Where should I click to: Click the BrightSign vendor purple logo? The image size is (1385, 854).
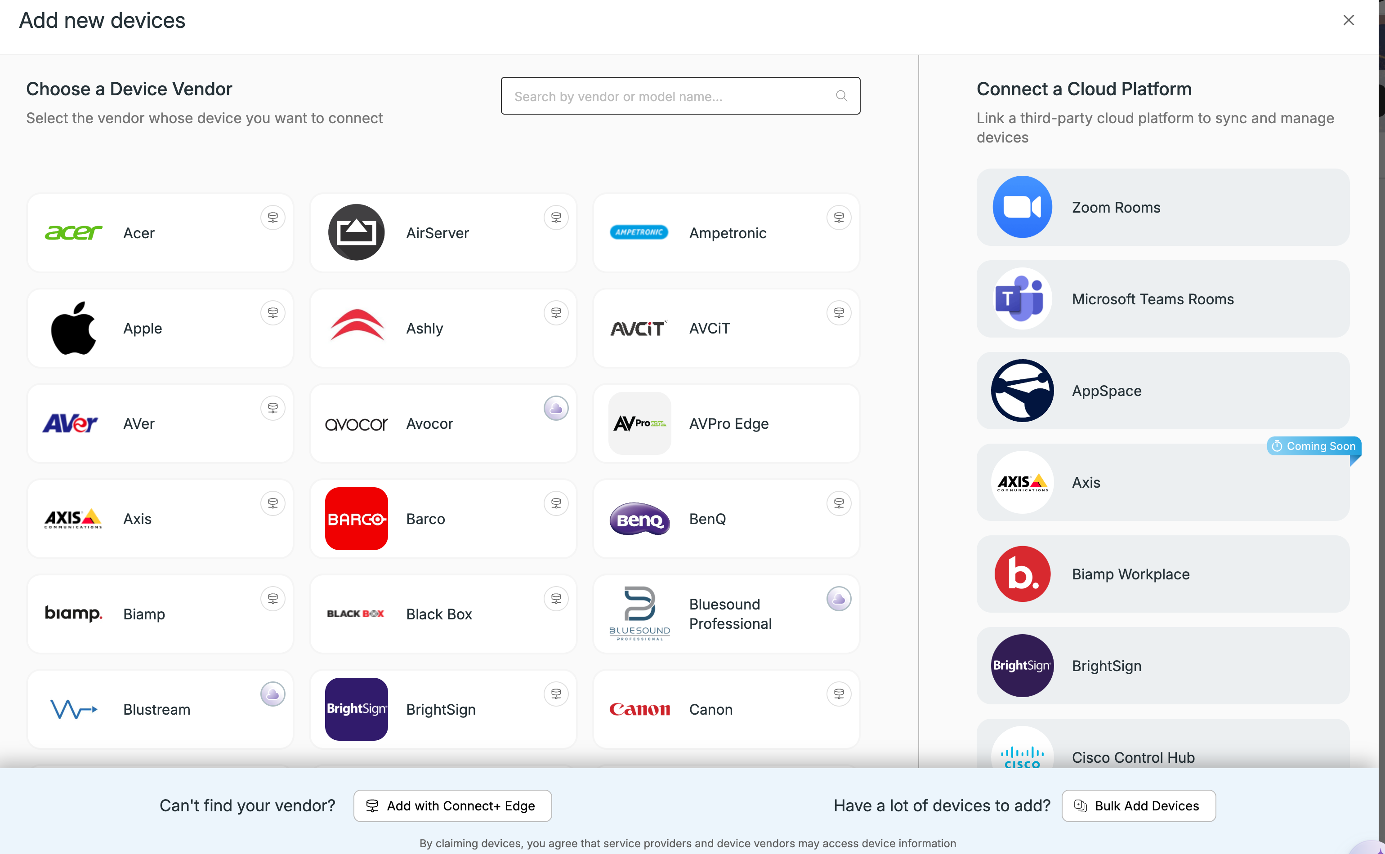[357, 710]
